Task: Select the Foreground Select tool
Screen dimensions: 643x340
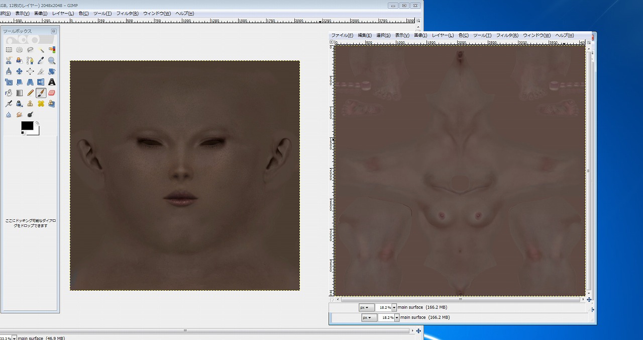Action: 20,60
